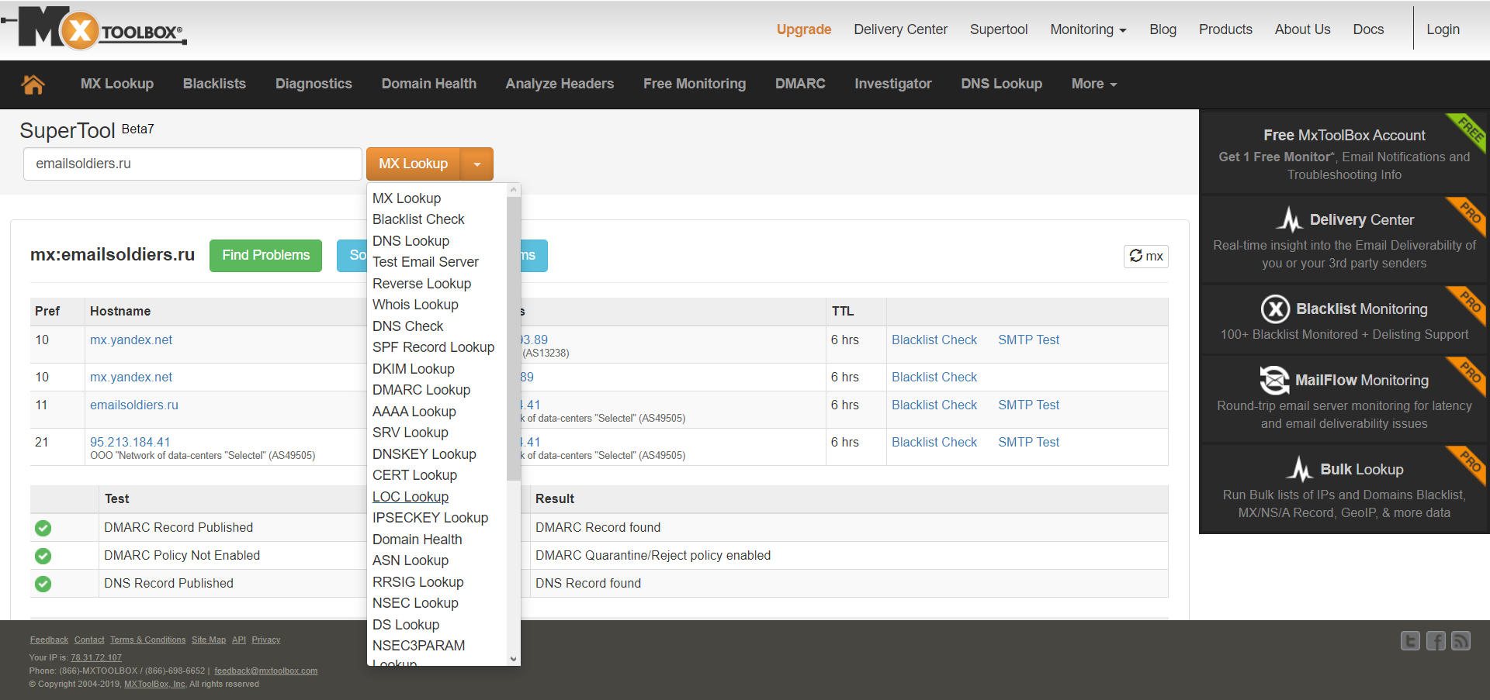Click Blacklist Check in pref 21 row
This screenshot has width=1490, height=700.
pyautogui.click(x=934, y=442)
